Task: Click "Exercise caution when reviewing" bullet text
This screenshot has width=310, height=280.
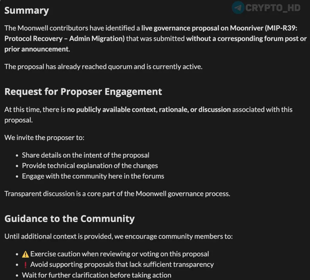Action: pyautogui.click(x=120, y=254)
